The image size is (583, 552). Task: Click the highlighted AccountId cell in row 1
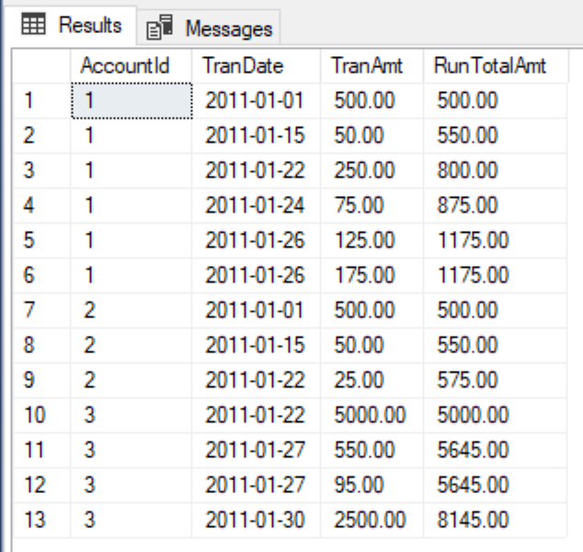pyautogui.click(x=131, y=101)
